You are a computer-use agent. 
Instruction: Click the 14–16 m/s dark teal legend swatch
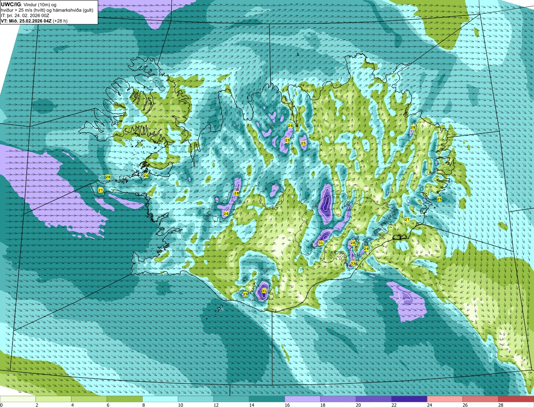tap(267, 399)
